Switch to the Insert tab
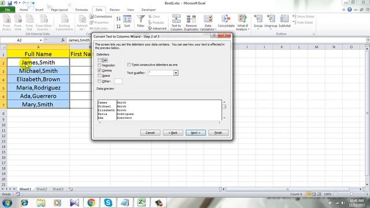 pyautogui.click(x=39, y=10)
